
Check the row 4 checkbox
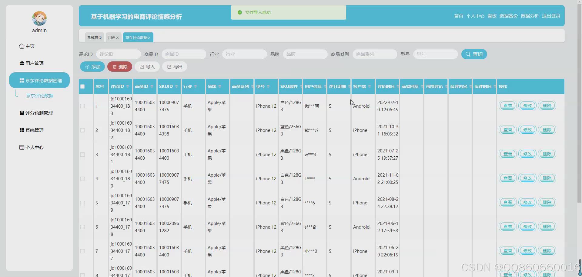pos(82,179)
